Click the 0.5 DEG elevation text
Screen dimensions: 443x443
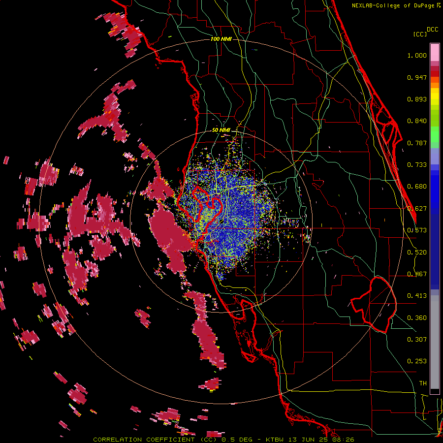(x=238, y=440)
